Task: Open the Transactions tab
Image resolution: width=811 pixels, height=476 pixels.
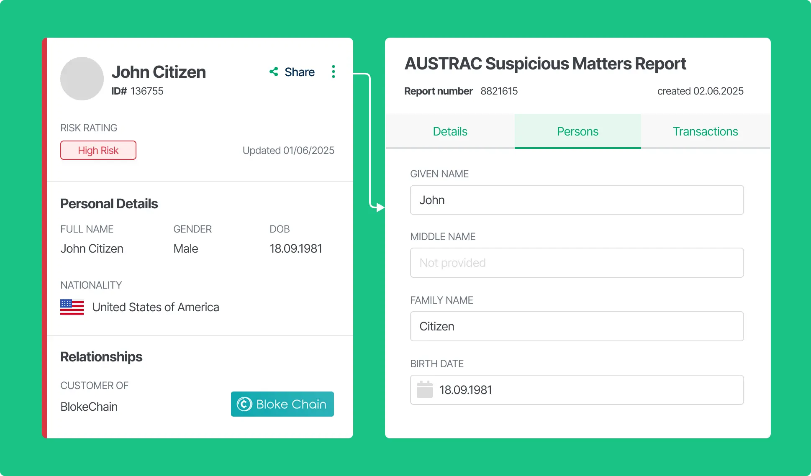Action: click(705, 131)
